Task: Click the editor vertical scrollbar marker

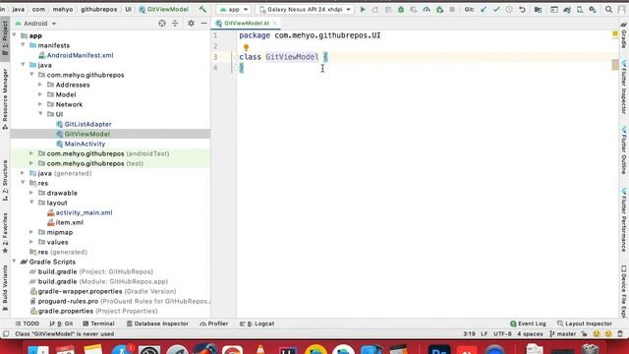Action: coord(615,64)
